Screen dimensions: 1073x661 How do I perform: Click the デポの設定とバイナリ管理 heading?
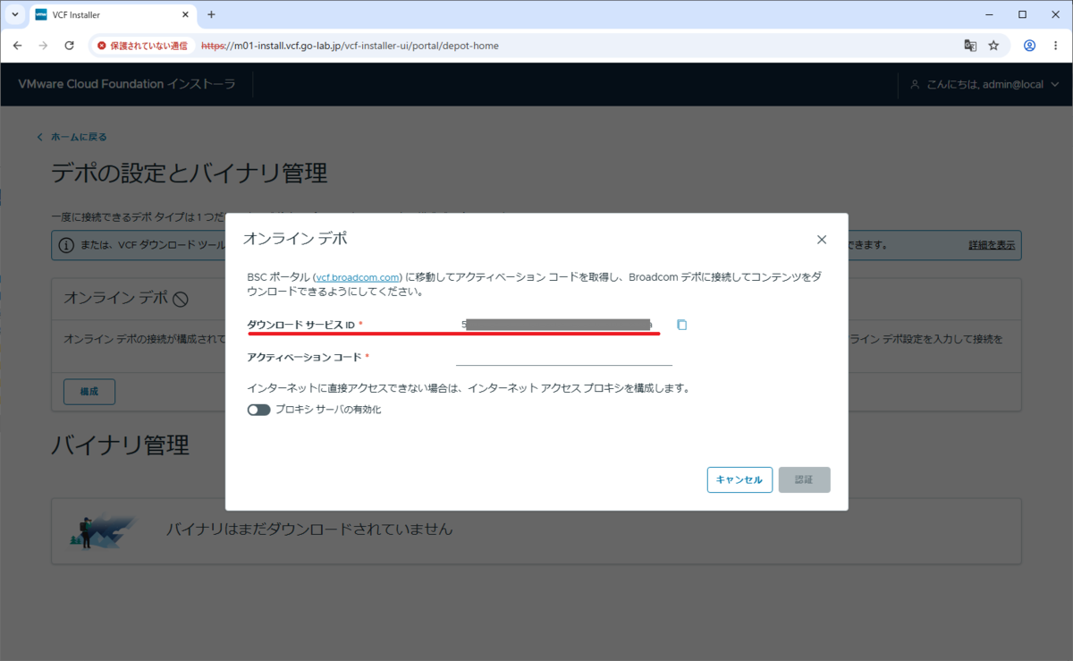pyautogui.click(x=189, y=173)
